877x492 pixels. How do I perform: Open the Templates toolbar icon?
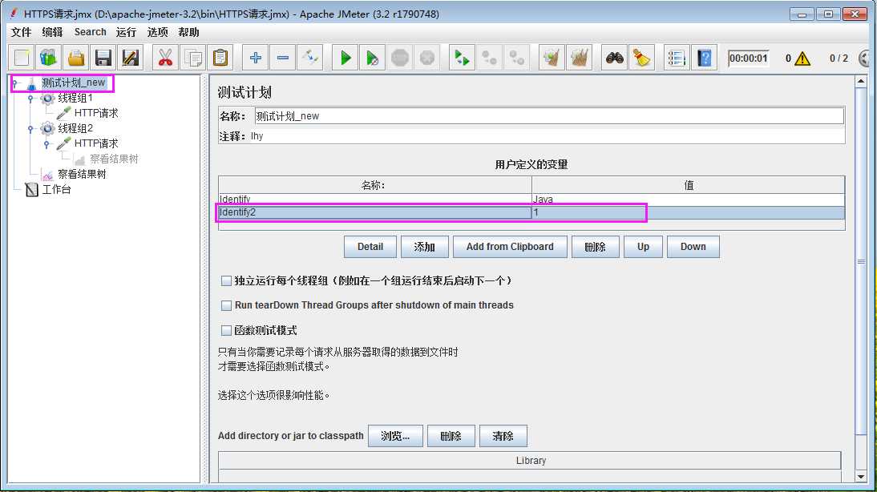(49, 58)
